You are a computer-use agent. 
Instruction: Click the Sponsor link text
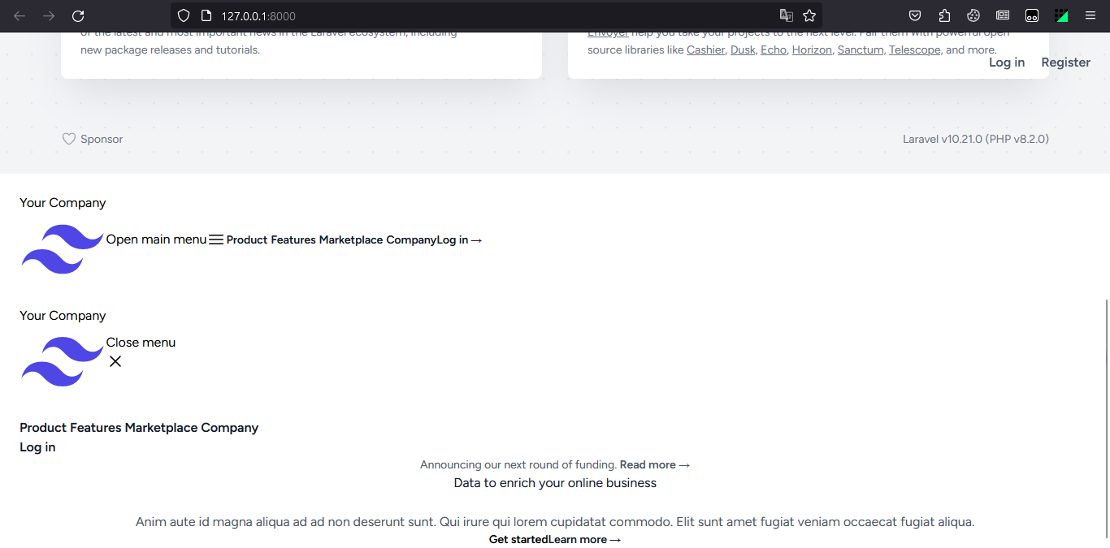(102, 139)
